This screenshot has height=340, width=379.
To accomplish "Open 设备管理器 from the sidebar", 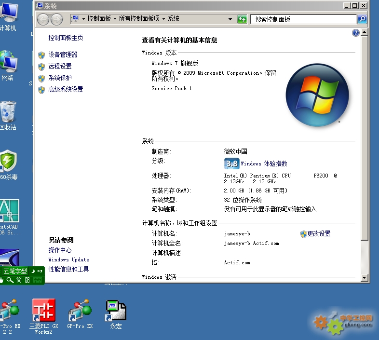I will coord(63,54).
